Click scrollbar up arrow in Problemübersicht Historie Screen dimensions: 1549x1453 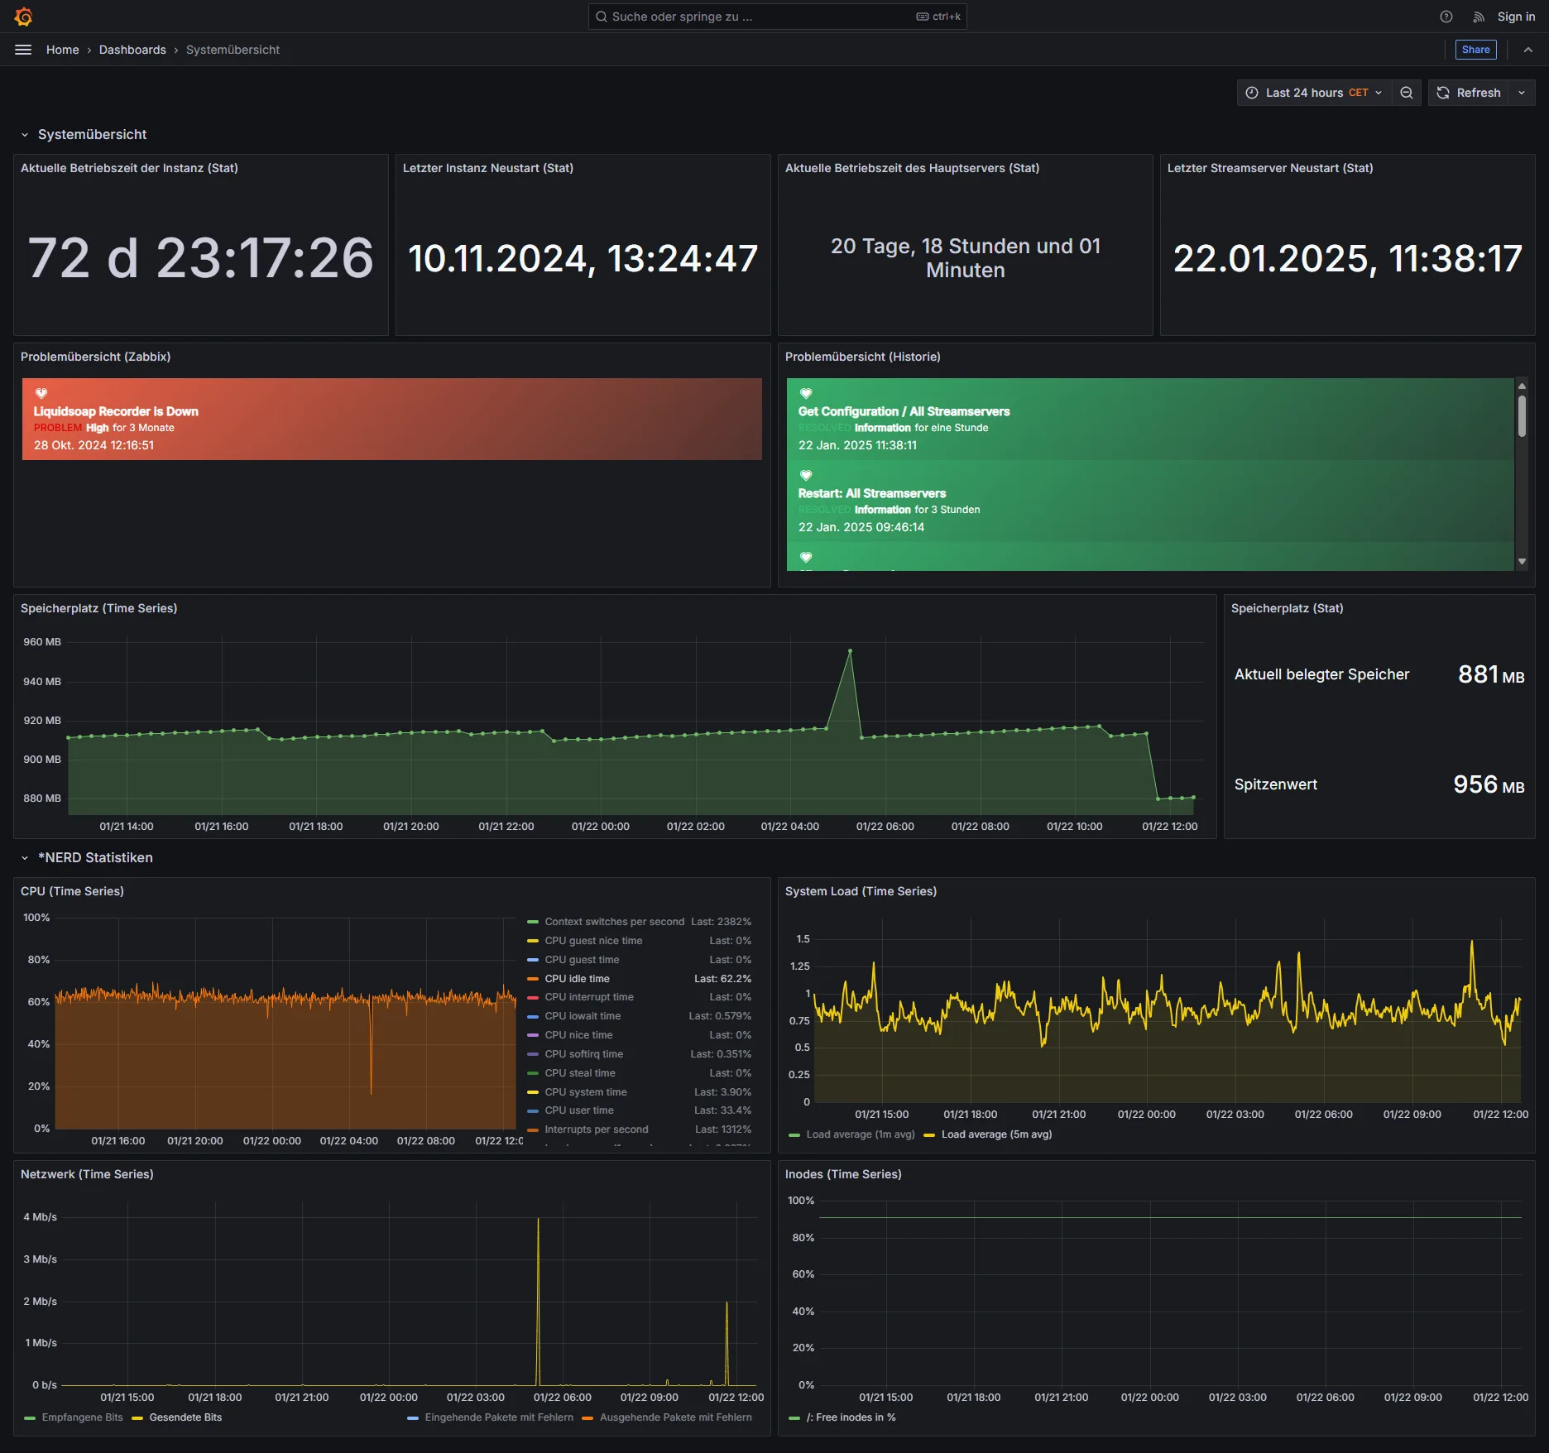pyautogui.click(x=1522, y=386)
